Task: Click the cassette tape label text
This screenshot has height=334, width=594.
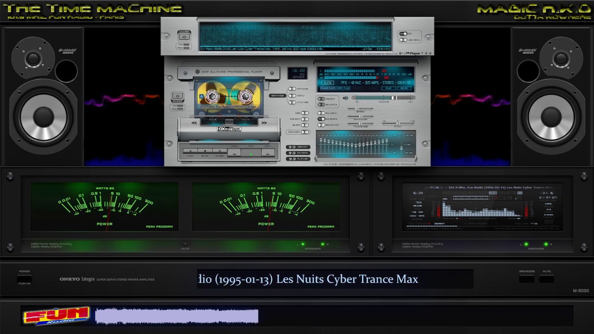Action: point(229,107)
